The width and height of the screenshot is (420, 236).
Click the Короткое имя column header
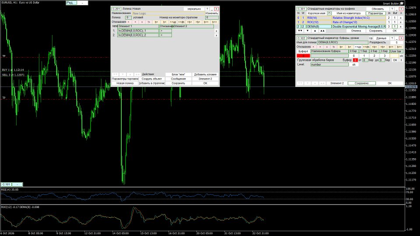(x=316, y=13)
